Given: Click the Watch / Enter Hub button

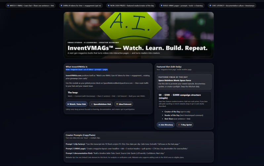Looking at the screenshot, I should 77,104.
